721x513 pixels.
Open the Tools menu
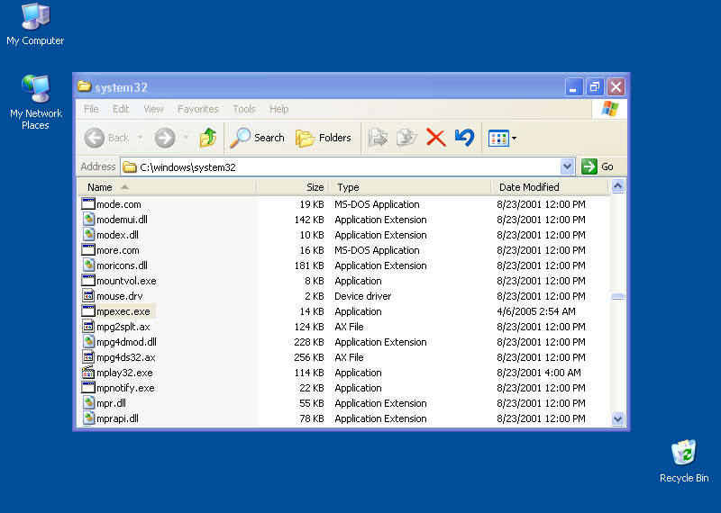243,109
